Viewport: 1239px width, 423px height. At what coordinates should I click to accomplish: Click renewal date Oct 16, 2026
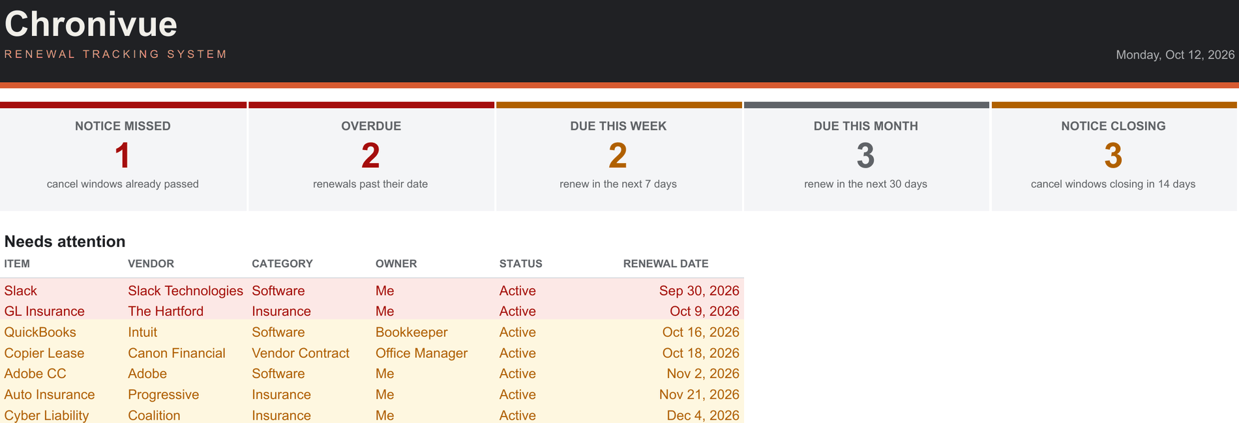701,332
